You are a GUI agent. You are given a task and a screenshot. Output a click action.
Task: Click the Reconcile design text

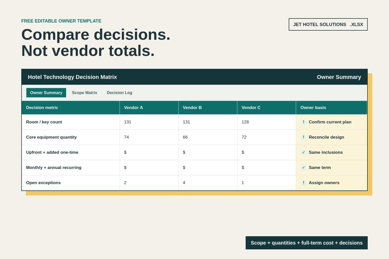pyautogui.click(x=326, y=137)
